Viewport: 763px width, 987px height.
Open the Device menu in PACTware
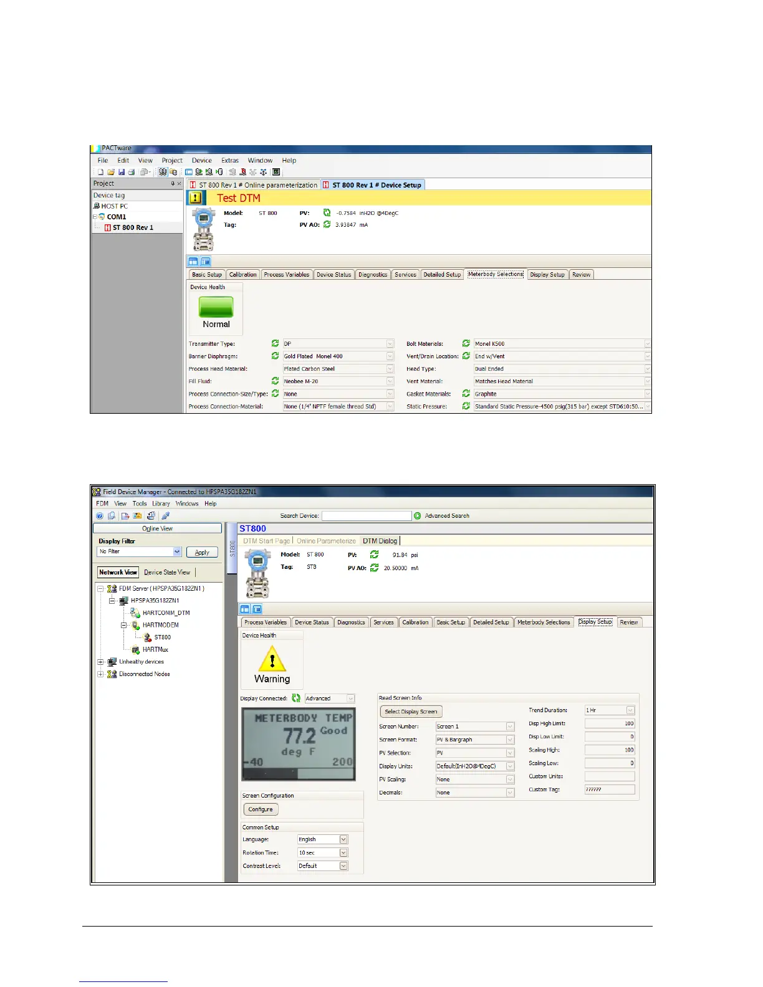tap(201, 161)
